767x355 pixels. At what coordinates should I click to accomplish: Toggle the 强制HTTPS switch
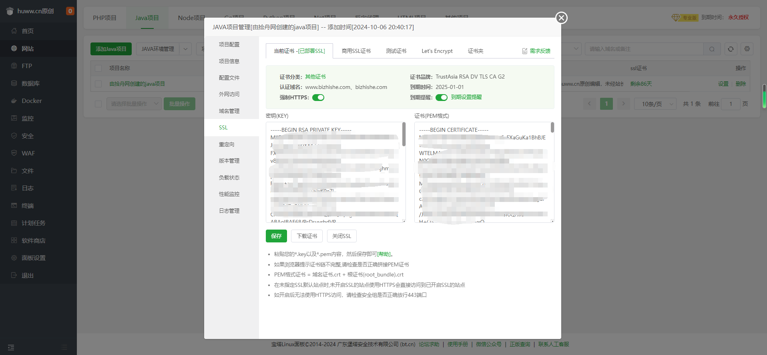[x=318, y=97]
